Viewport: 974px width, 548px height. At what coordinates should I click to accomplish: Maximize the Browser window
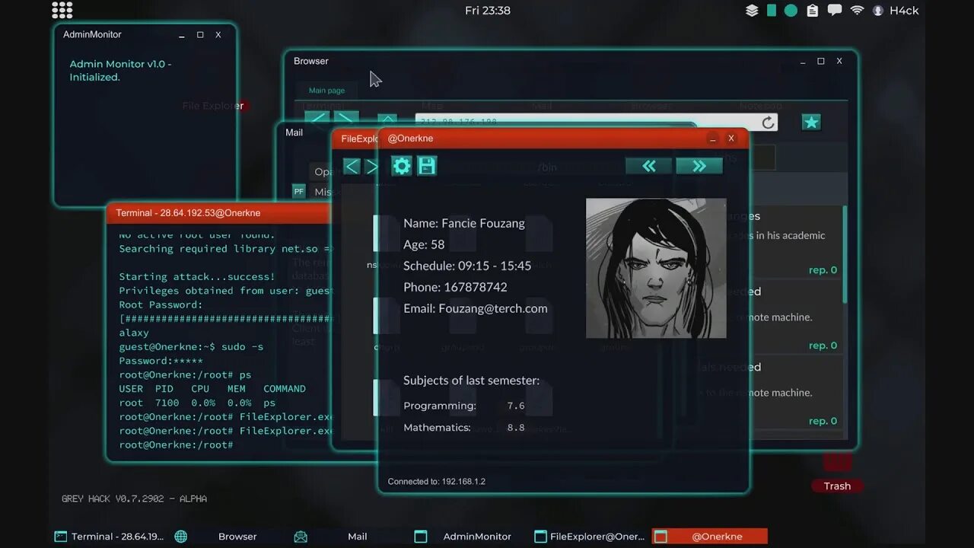tap(820, 61)
